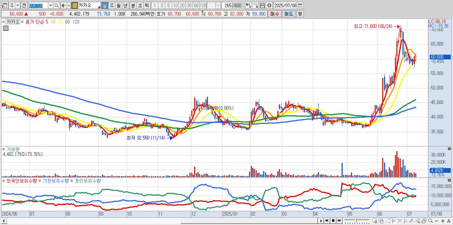453x225 pixels.
Task: Toggle the left panel layout icon
Action: (x=4, y=5)
